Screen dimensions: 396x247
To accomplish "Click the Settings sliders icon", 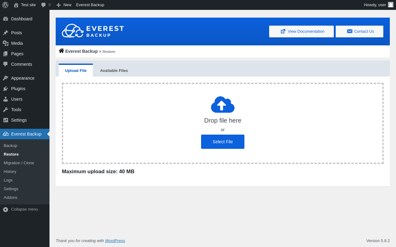I will point(6,120).
